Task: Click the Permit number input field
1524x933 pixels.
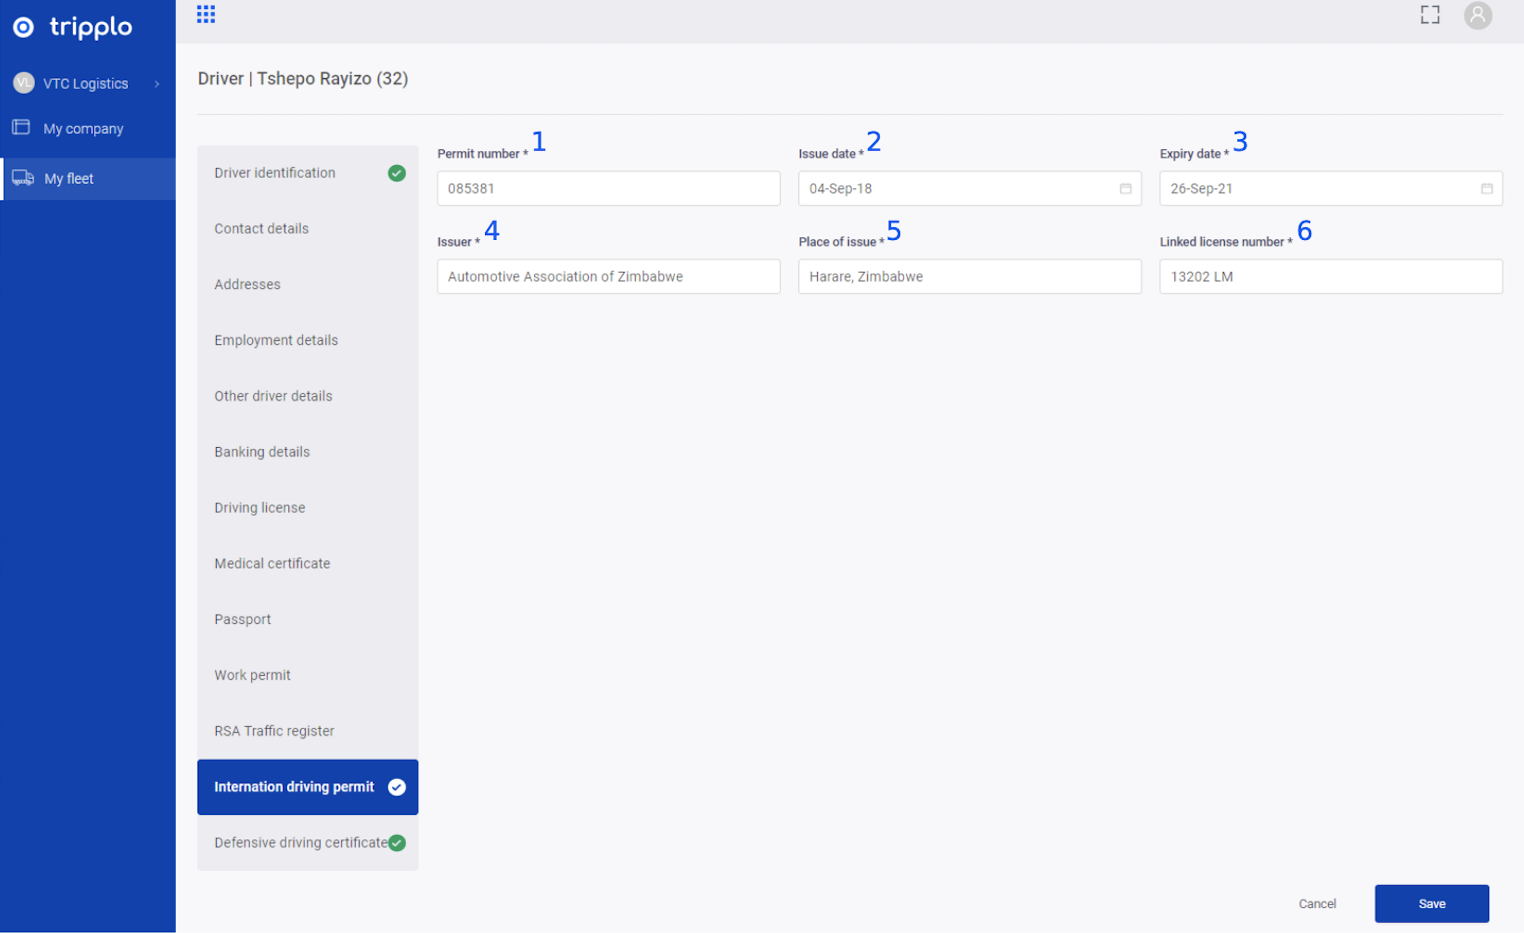Action: click(x=608, y=189)
